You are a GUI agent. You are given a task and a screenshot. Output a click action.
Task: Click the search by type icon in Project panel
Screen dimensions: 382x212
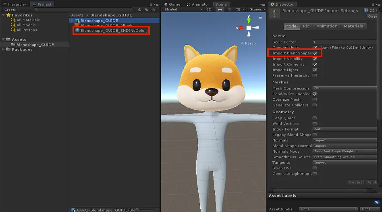pos(139,10)
